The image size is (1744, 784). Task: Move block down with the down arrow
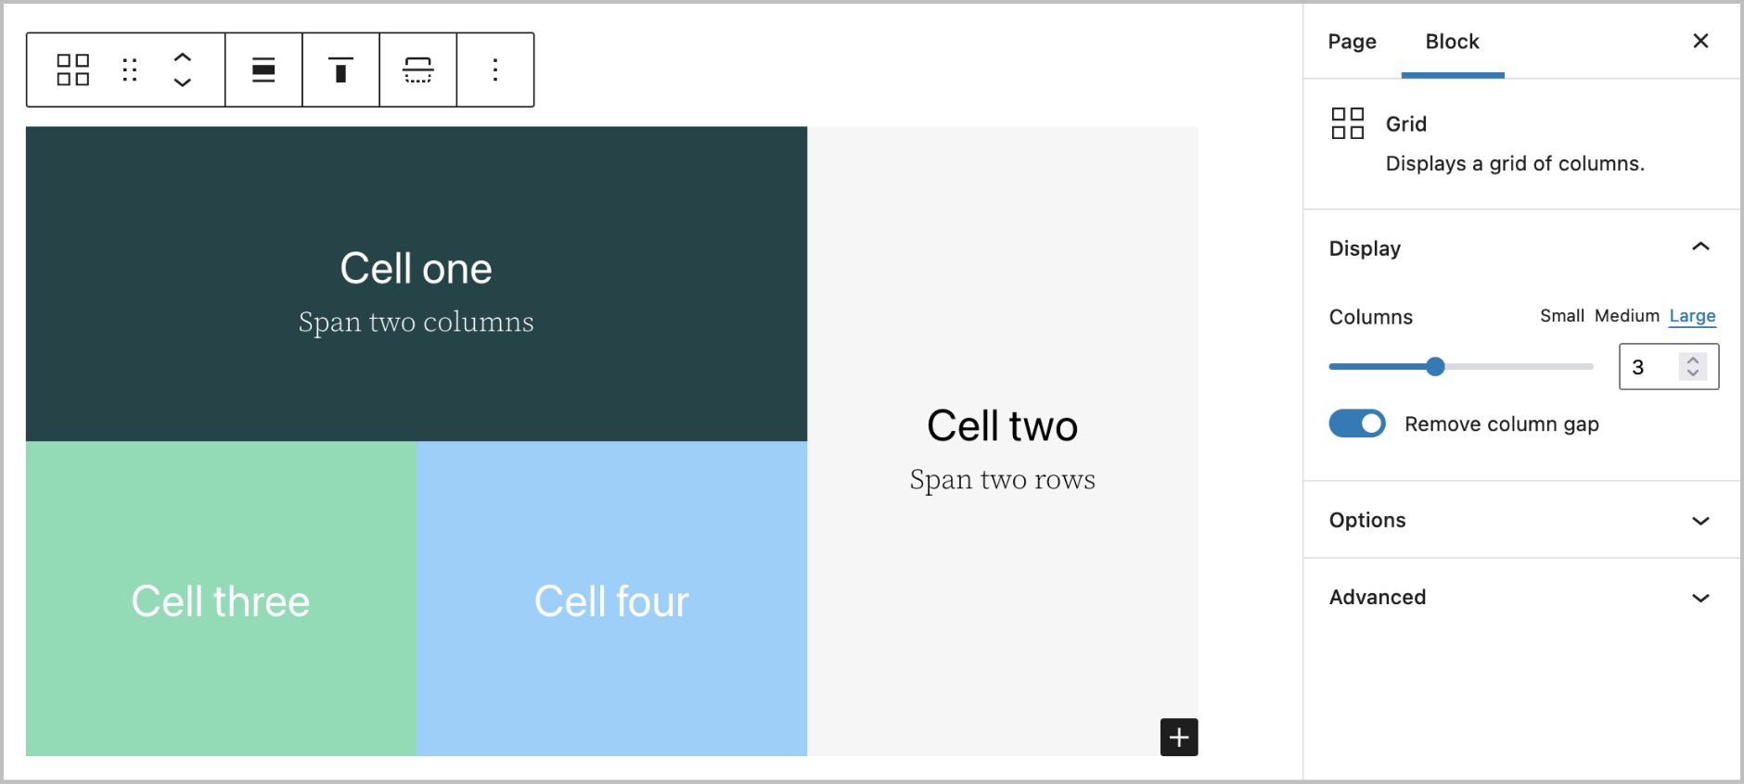[183, 82]
